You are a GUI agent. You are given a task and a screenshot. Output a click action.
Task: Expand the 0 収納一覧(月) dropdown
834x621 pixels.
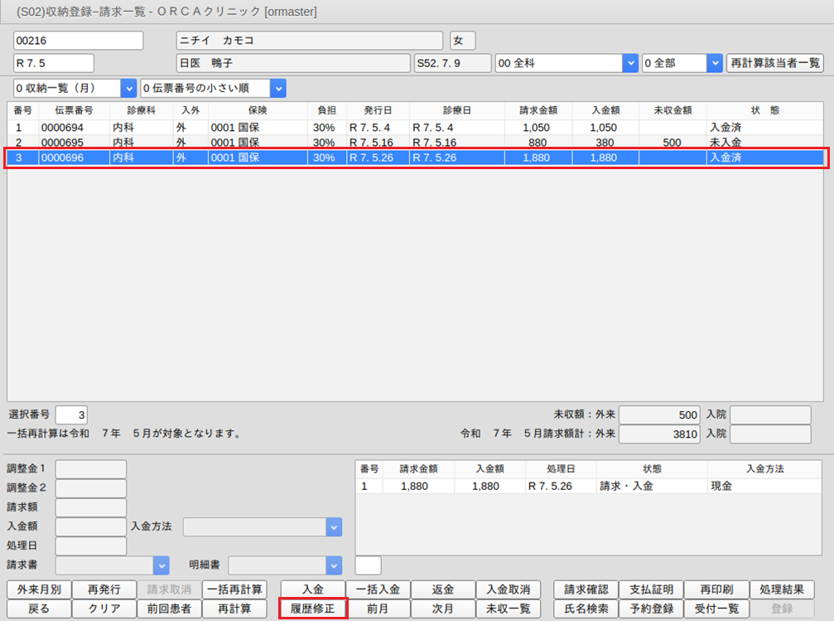(x=128, y=88)
